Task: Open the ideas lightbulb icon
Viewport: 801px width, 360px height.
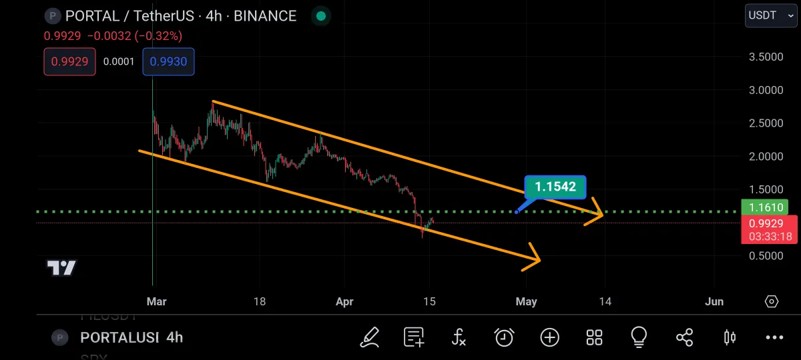Action: pyautogui.click(x=639, y=337)
